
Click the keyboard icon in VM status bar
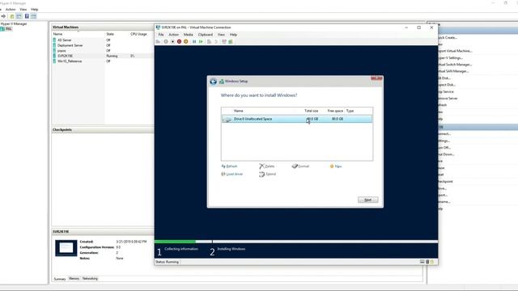point(422,262)
